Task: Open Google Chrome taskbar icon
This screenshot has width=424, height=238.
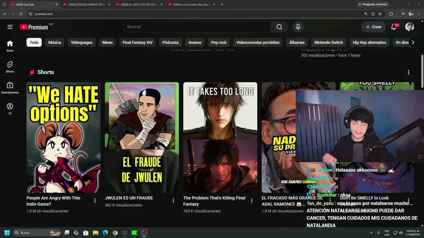Action: [x=115, y=233]
